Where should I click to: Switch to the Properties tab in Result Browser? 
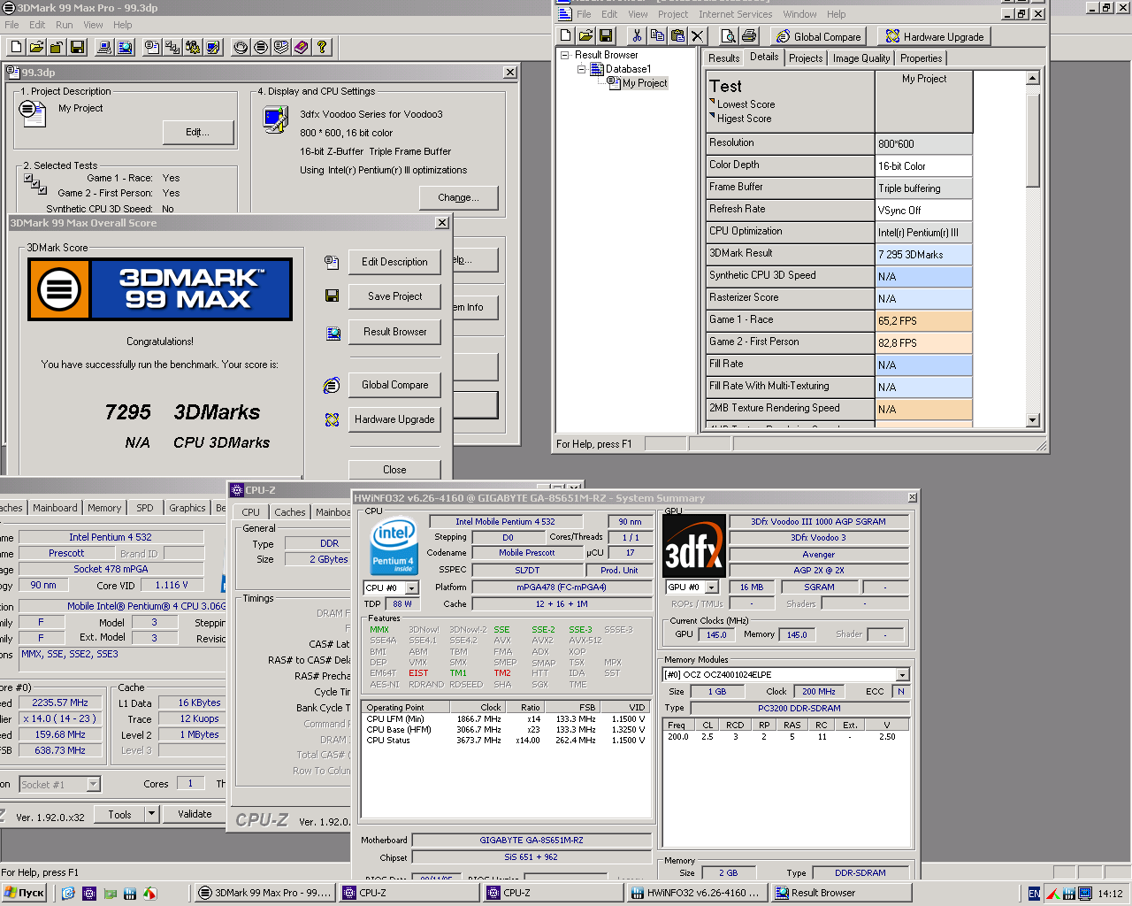click(x=922, y=58)
